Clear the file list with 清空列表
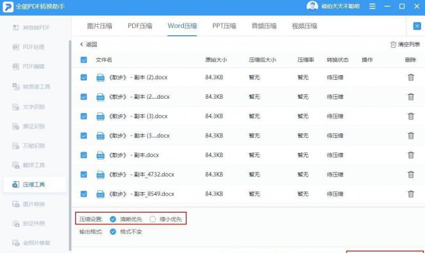This screenshot has height=253, width=425. [405, 44]
